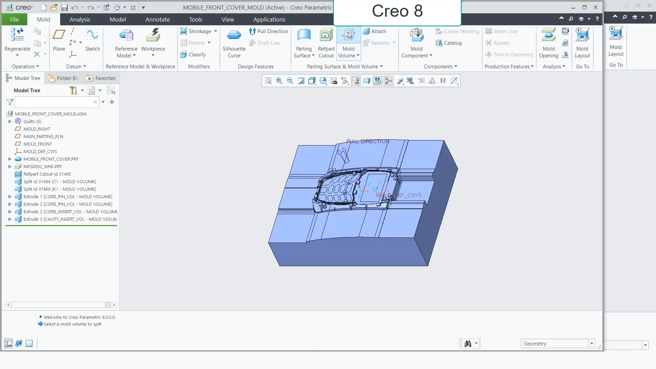
Task: Select the Plane datum tool
Action: [59, 40]
